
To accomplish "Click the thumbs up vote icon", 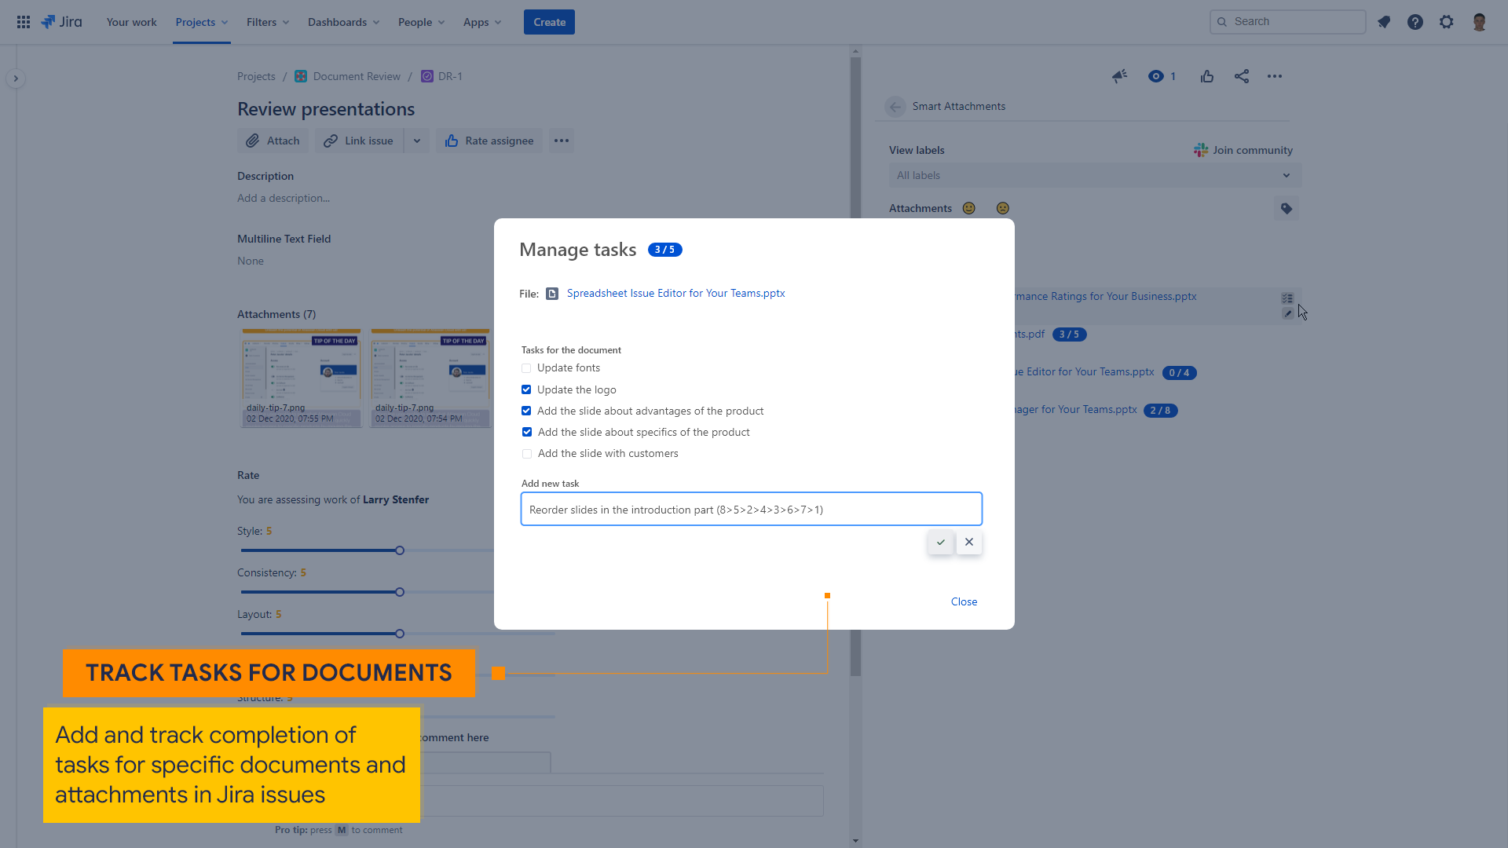I will point(1207,76).
